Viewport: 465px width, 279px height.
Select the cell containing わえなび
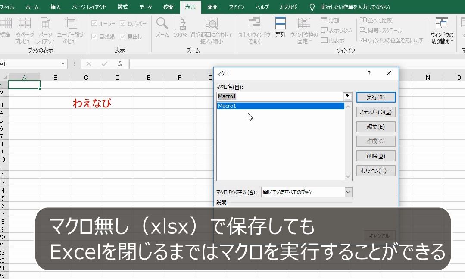click(x=86, y=103)
